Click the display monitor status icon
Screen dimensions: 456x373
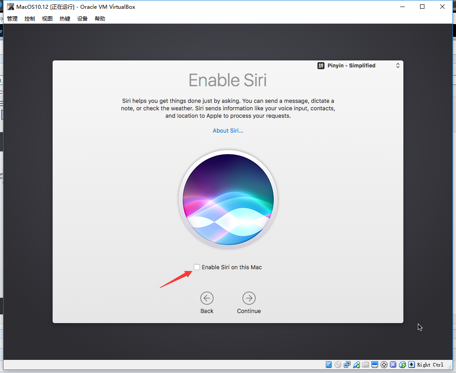click(374, 365)
